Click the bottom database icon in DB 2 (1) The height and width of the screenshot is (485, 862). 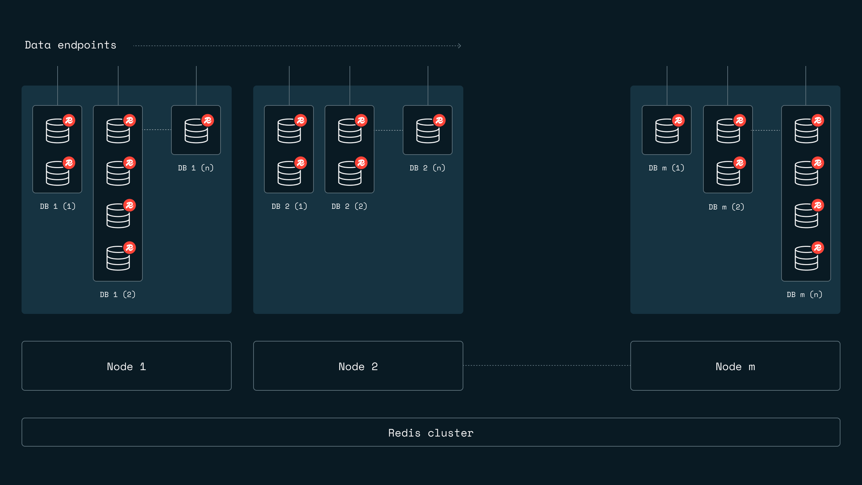pyautogui.click(x=292, y=171)
